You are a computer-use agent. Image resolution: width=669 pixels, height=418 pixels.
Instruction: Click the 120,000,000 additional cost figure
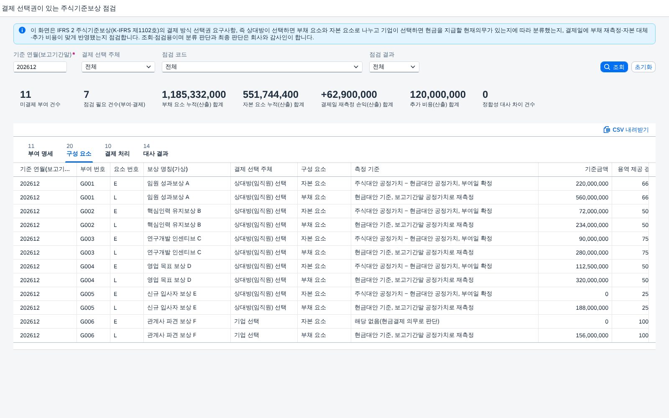437,94
